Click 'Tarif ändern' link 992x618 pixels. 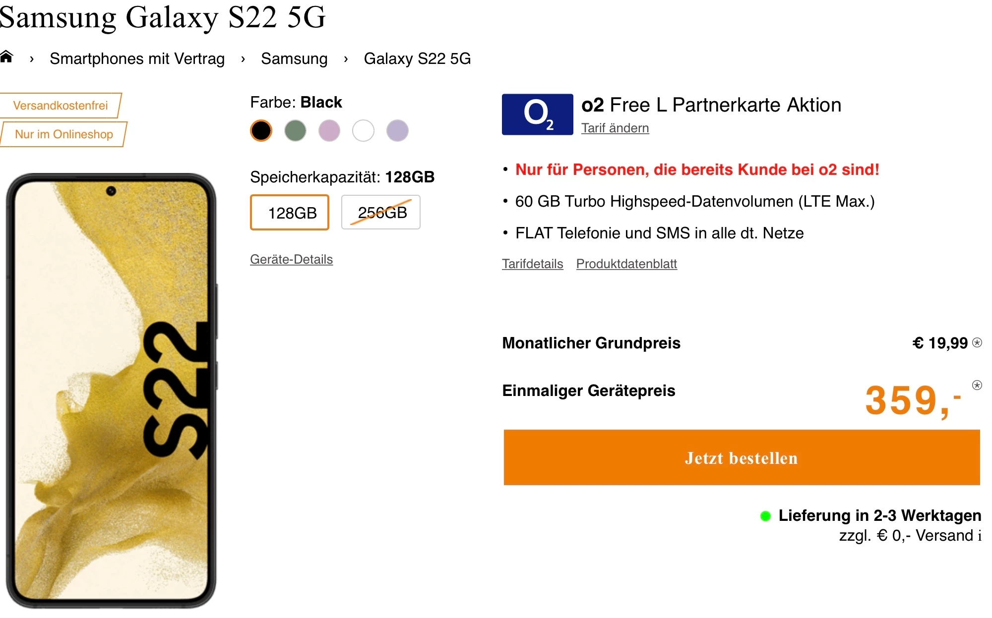tap(615, 128)
